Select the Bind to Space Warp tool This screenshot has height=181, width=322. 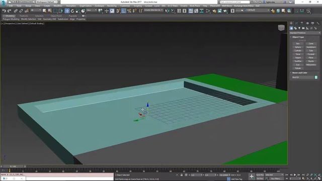(27, 11)
